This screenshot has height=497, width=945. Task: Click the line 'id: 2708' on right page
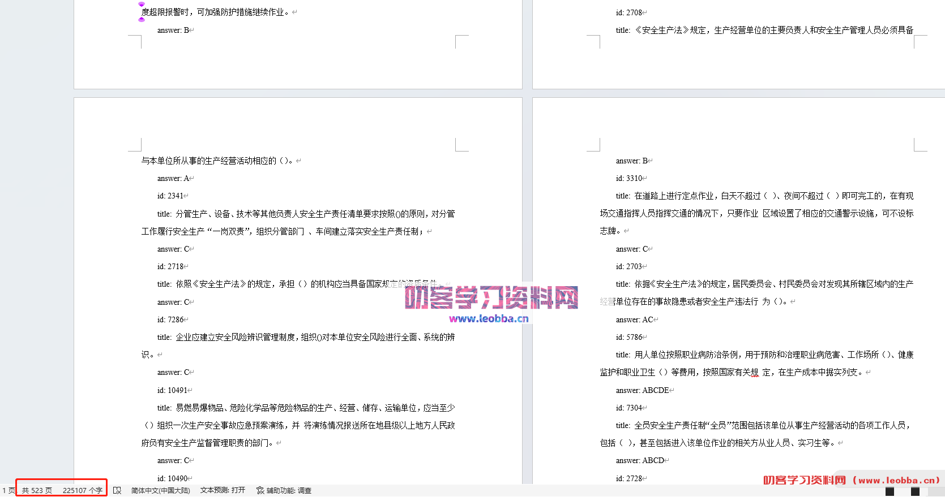point(629,12)
